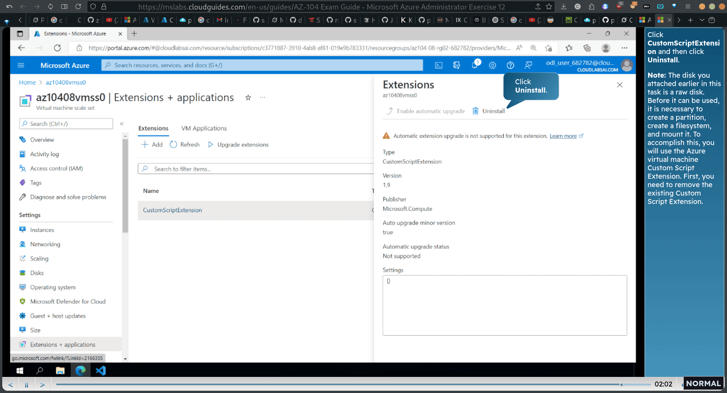The height and width of the screenshot is (393, 727).
Task: Open Azure Cloud Shell icon
Action: (x=439, y=65)
